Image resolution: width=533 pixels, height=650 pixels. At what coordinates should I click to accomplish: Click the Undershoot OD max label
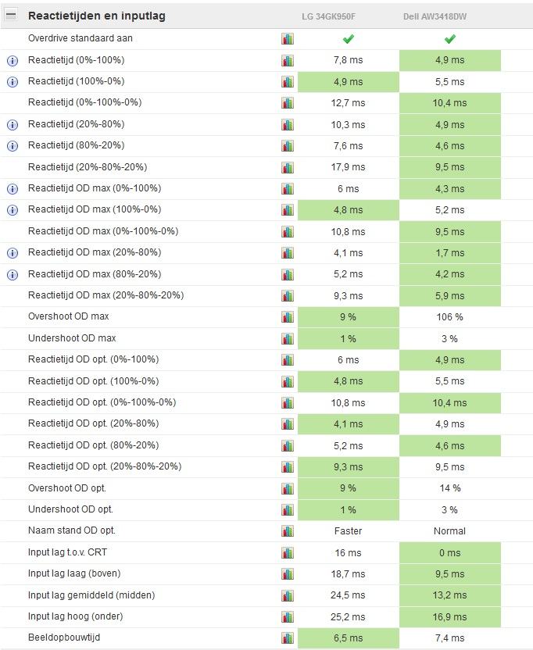(x=72, y=338)
